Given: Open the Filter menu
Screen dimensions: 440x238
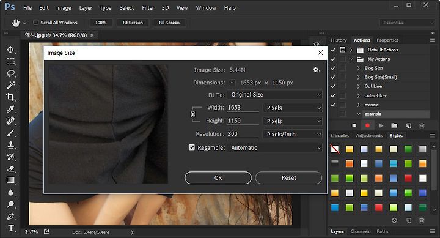Looking at the screenshot, I should 148,8.
